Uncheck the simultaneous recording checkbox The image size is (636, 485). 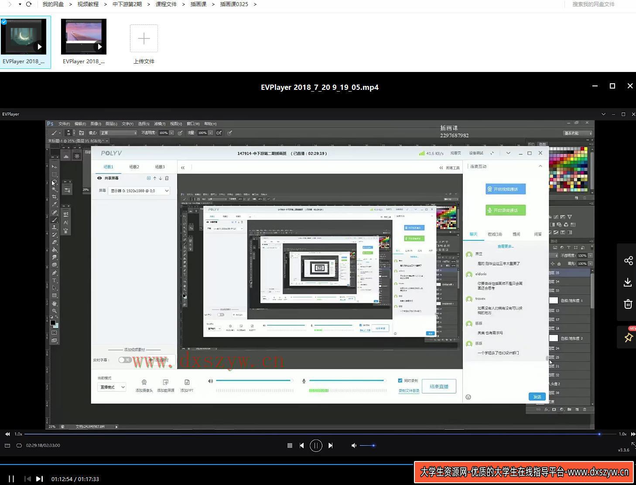pos(400,380)
